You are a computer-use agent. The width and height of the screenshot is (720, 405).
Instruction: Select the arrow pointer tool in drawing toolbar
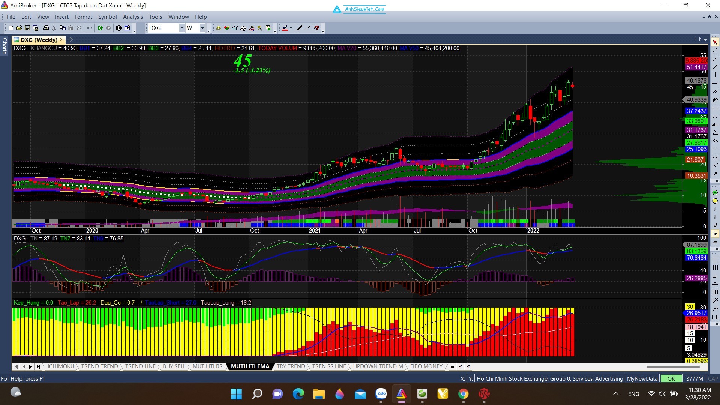715,42
